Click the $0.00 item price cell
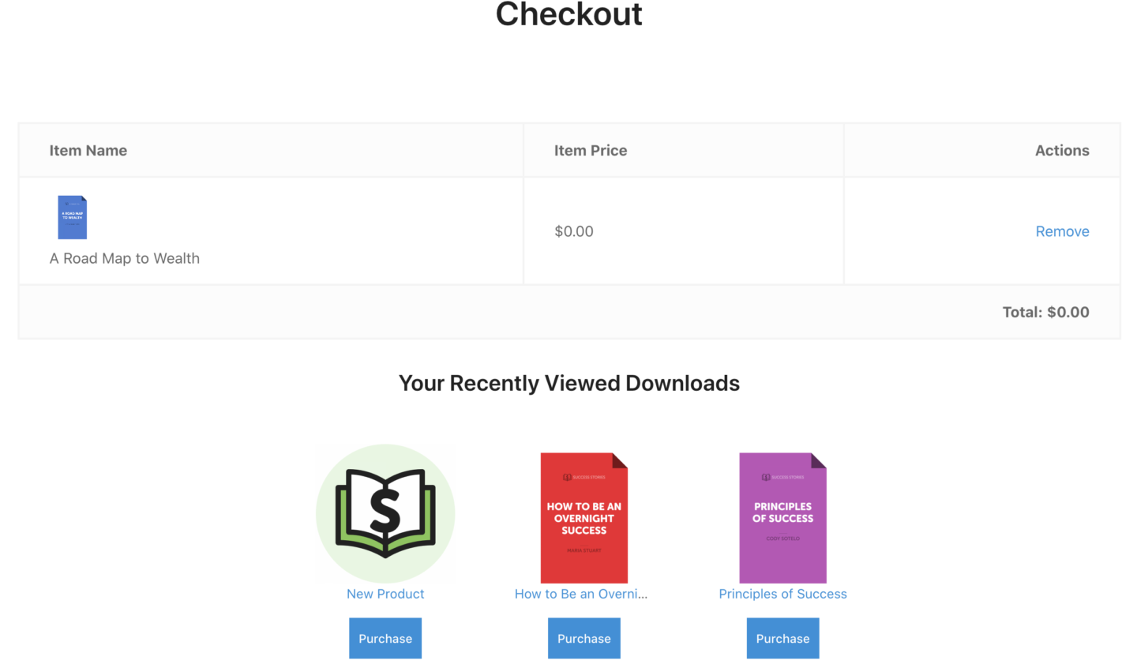Viewport: 1137px width, 668px height. tap(574, 231)
